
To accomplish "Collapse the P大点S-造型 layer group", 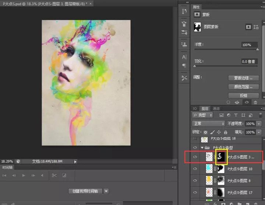I will (201, 147).
